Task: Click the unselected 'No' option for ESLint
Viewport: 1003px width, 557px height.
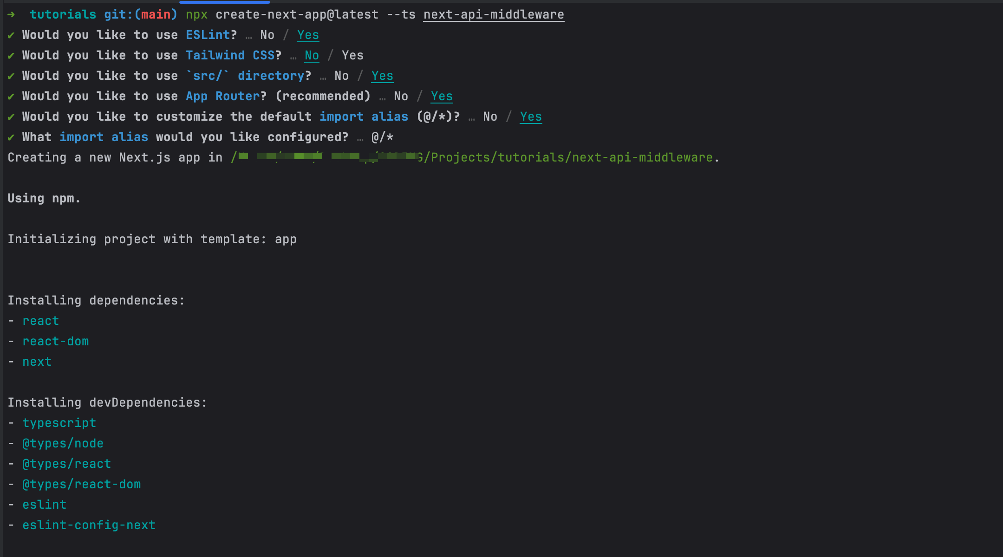Action: pyautogui.click(x=267, y=35)
